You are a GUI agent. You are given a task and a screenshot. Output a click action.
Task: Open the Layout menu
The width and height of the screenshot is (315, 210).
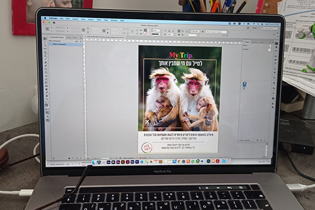75,19
